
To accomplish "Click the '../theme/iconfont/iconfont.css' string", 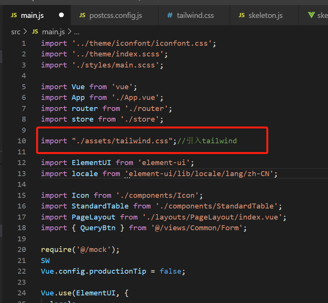I will click(142, 43).
